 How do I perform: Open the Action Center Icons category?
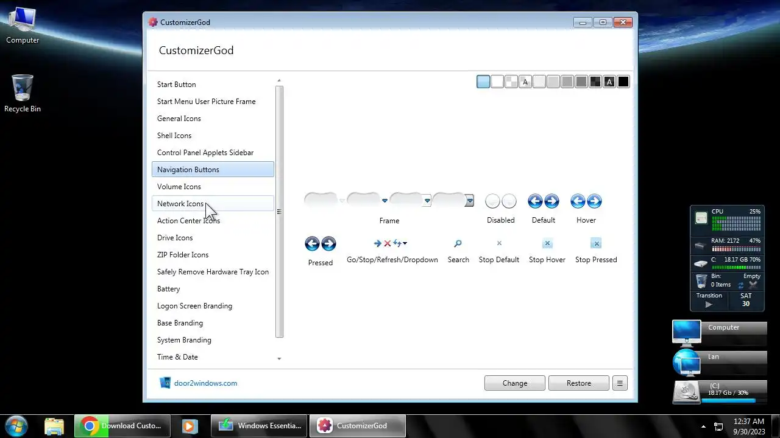[x=213, y=221]
